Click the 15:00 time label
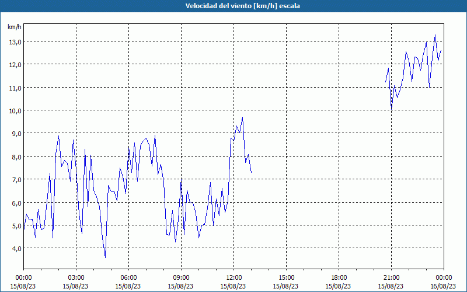This screenshot has height=292, width=467. 286,278
